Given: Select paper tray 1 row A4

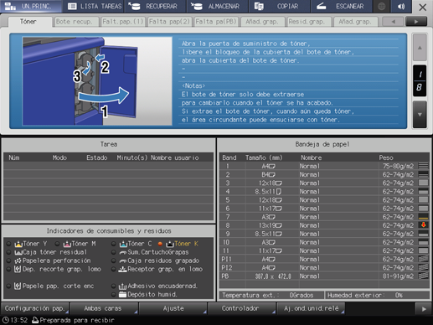Looking at the screenshot, I should (x=324, y=166).
